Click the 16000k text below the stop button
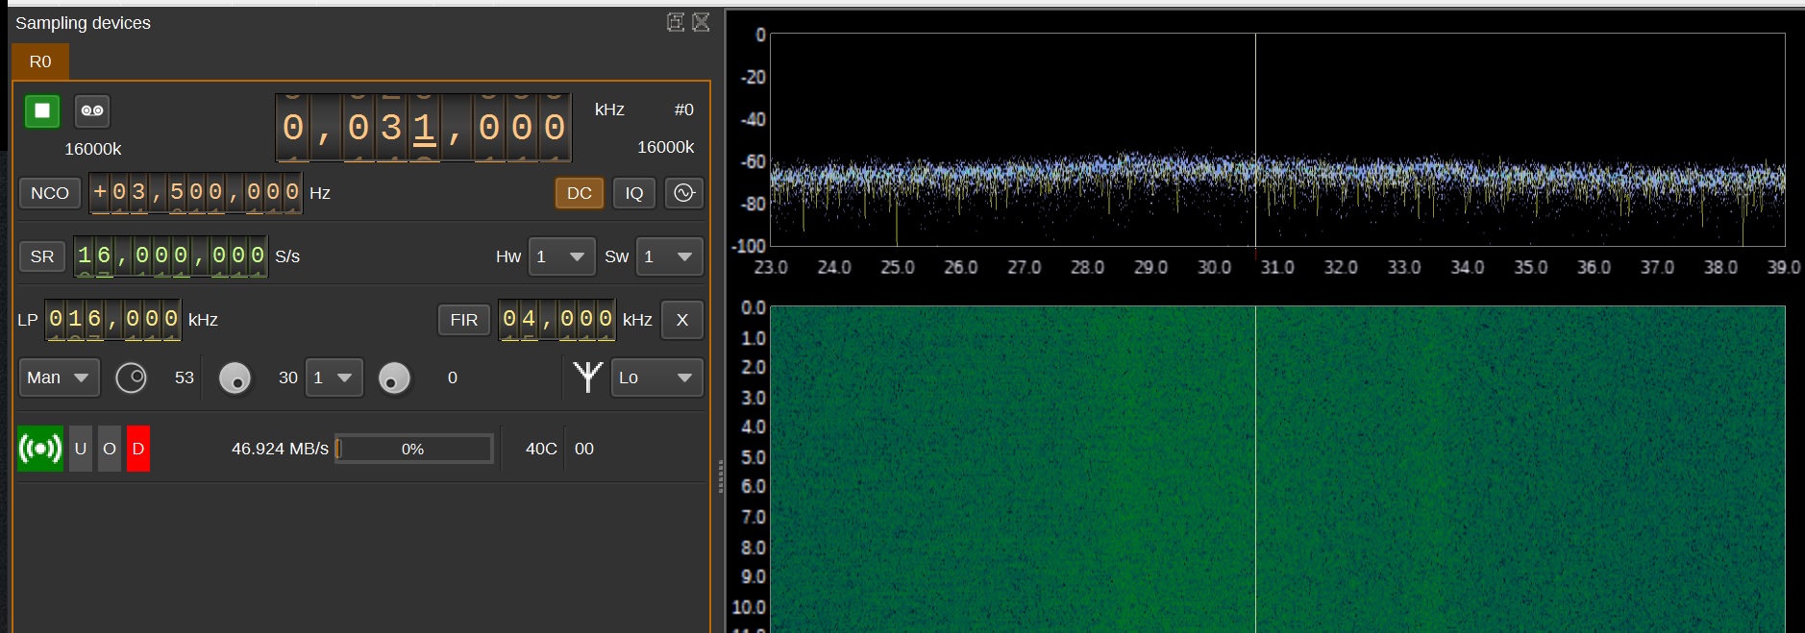This screenshot has width=1805, height=633. (93, 149)
